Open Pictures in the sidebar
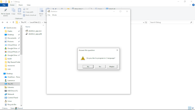 (9, 42)
